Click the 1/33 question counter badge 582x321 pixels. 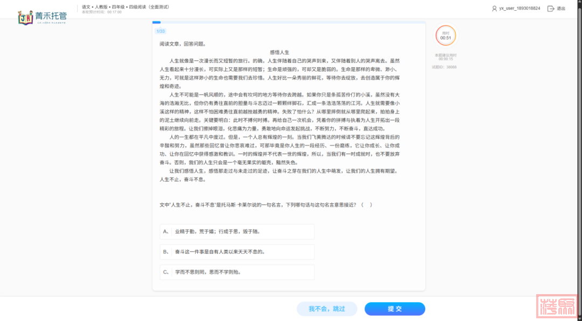(x=161, y=31)
